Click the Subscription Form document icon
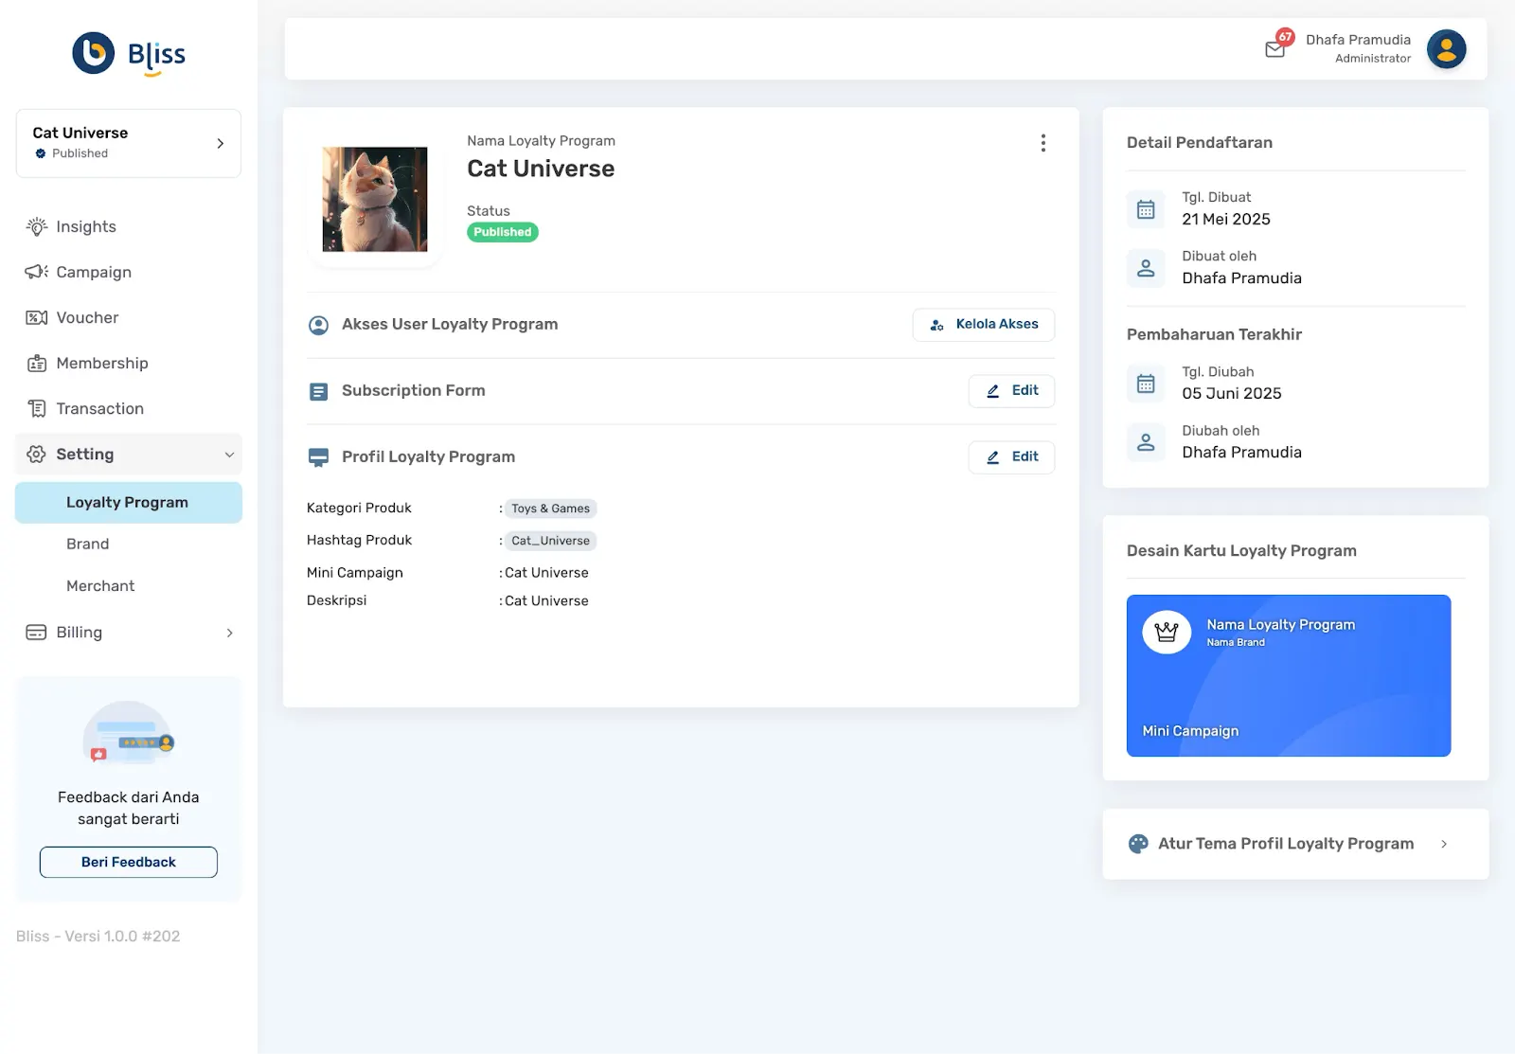 [319, 391]
